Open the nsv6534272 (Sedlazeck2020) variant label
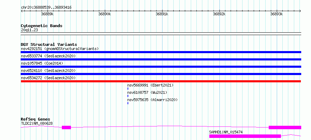This screenshot has height=140, width=311. click(48, 78)
